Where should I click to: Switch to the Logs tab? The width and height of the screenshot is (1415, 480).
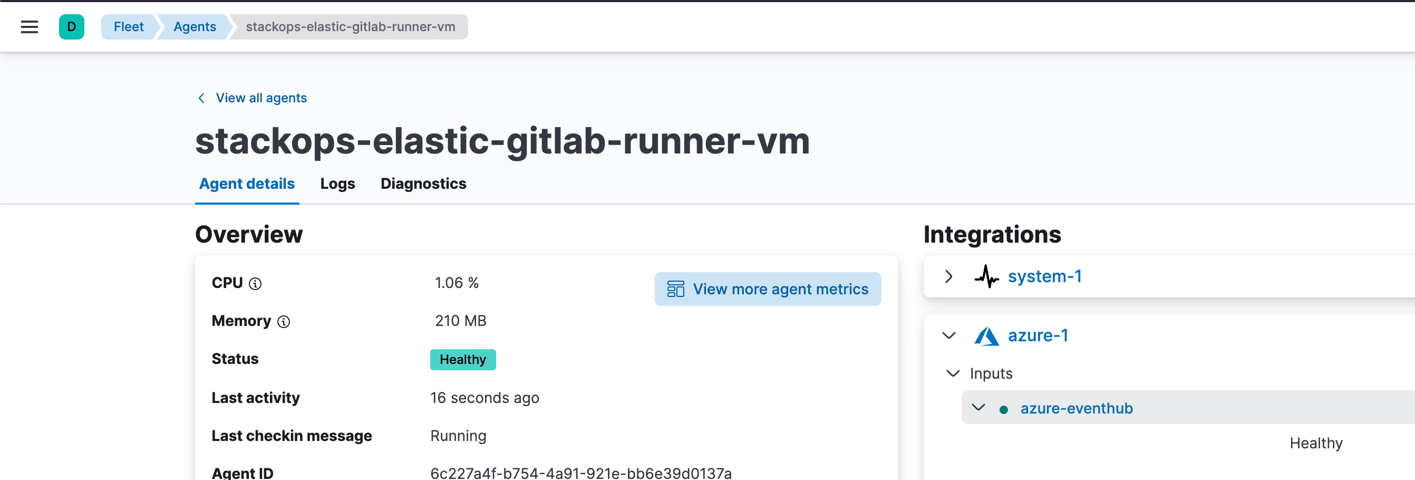[x=337, y=184]
